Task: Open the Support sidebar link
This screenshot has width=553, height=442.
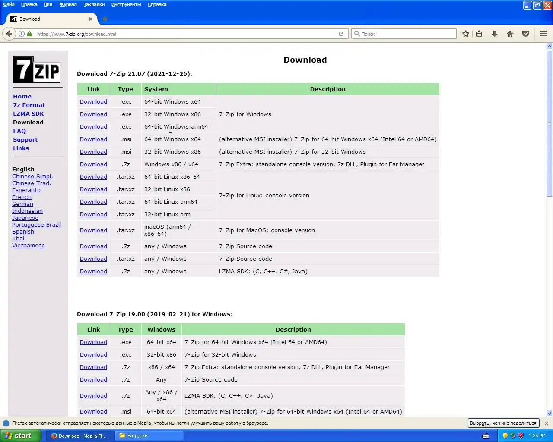Action: click(25, 140)
